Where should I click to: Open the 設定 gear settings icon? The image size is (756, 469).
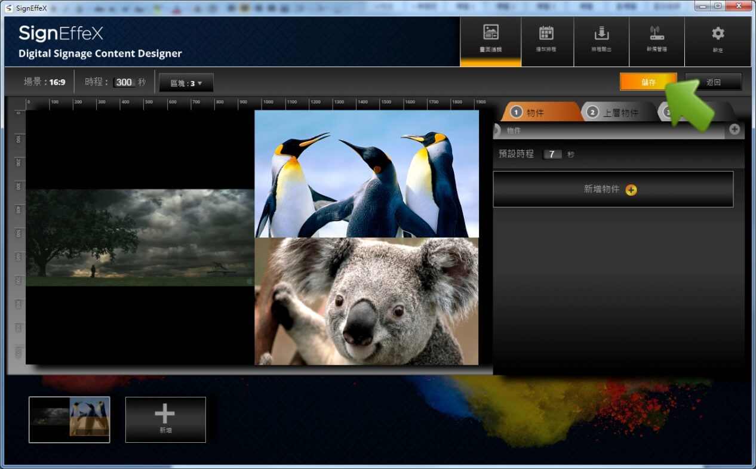tap(718, 33)
